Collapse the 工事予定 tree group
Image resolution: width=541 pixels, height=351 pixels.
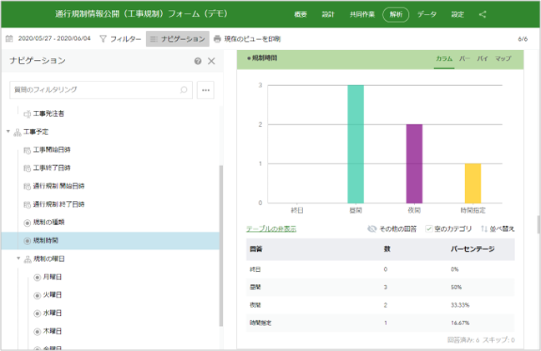(8, 132)
